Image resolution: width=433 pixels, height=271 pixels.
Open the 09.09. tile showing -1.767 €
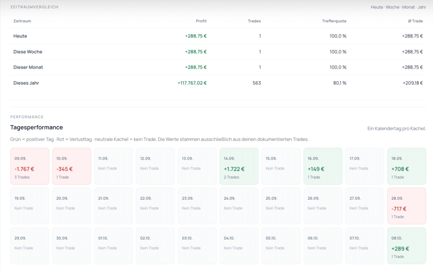pyautogui.click(x=30, y=166)
